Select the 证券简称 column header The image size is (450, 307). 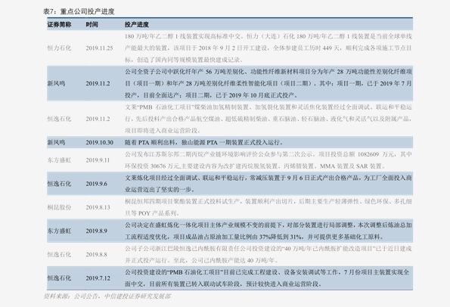click(x=59, y=25)
